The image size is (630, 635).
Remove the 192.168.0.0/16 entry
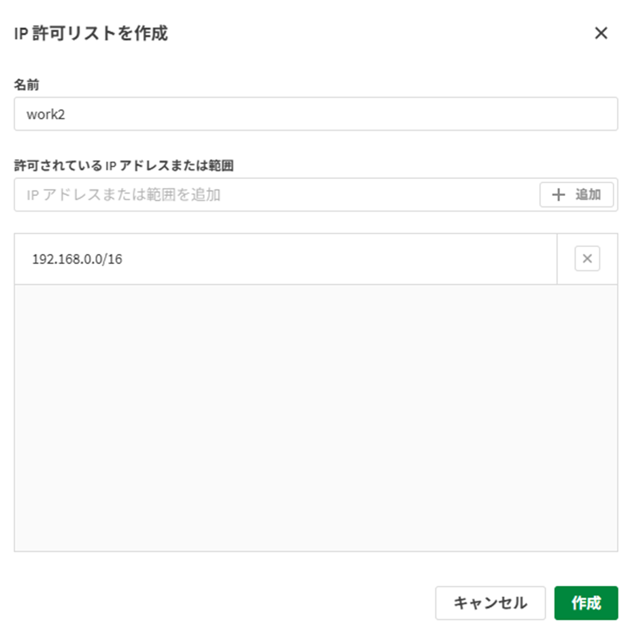[x=587, y=259]
